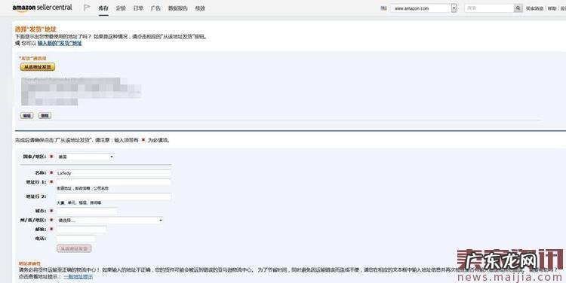
Task: Click the US flag marketplace icon
Action: coord(383,8)
